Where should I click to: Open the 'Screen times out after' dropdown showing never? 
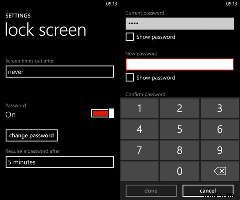60,72
